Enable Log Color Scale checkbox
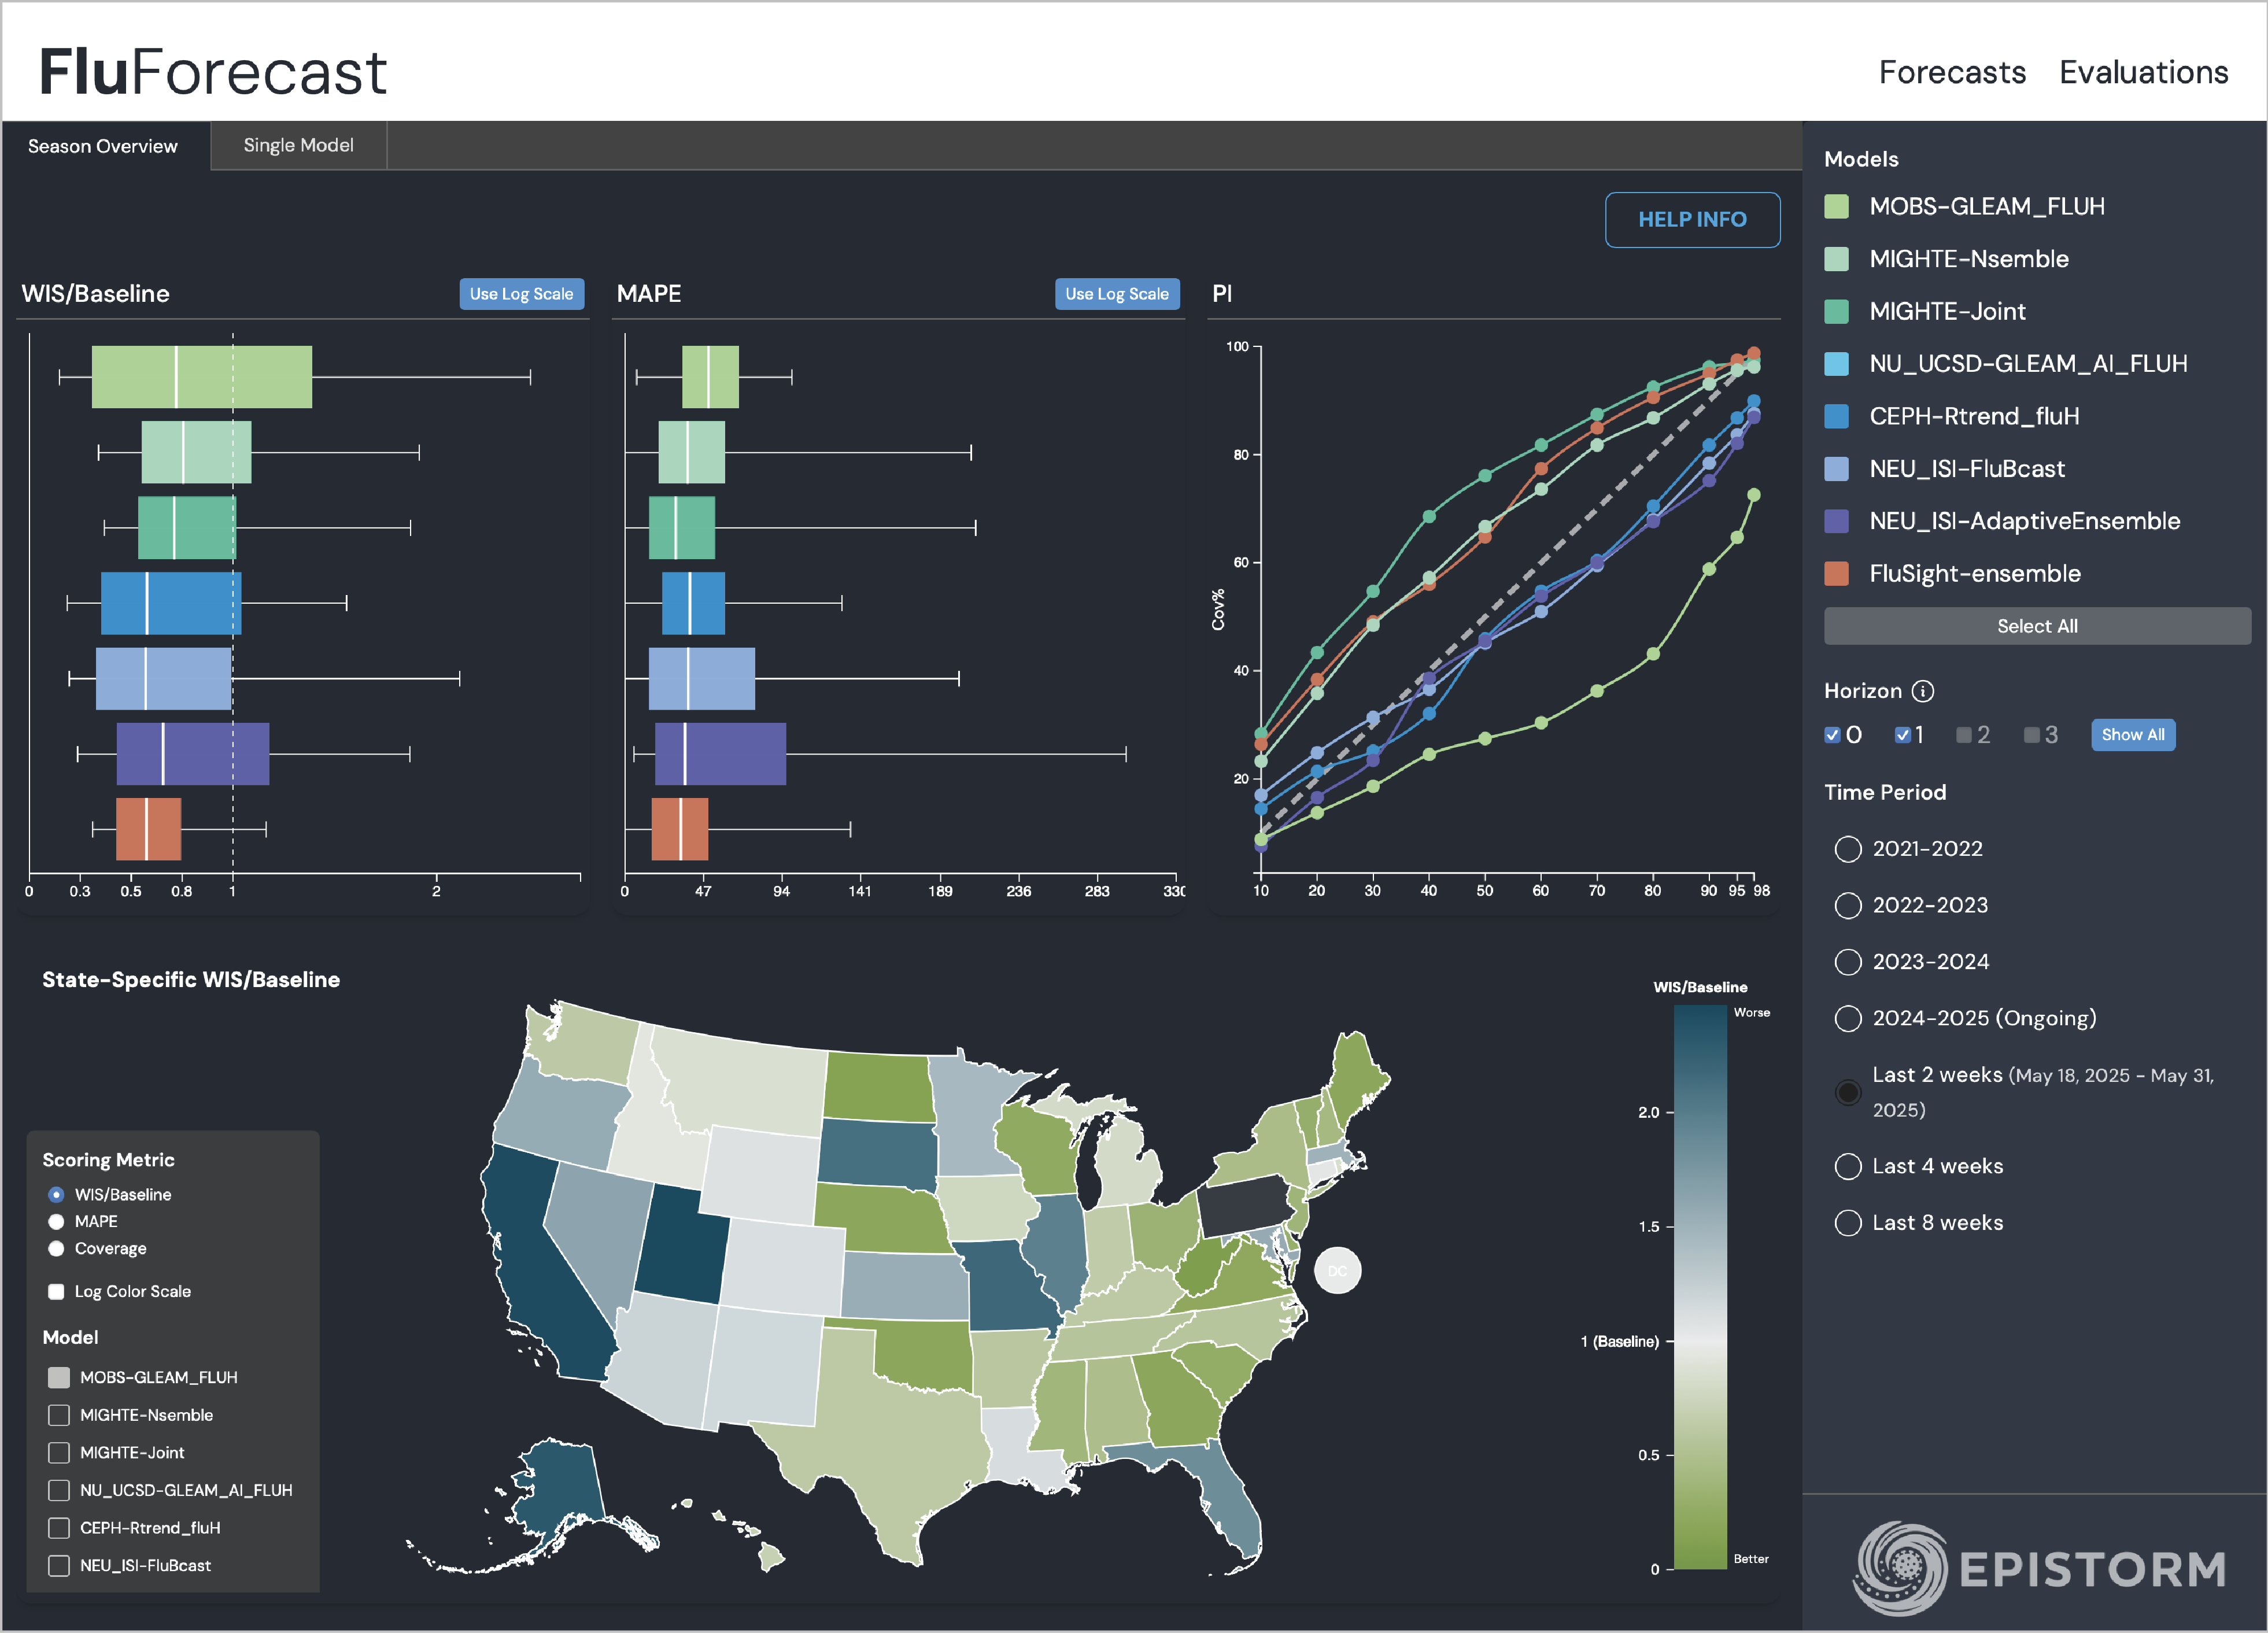The width and height of the screenshot is (2268, 1633). [56, 1292]
